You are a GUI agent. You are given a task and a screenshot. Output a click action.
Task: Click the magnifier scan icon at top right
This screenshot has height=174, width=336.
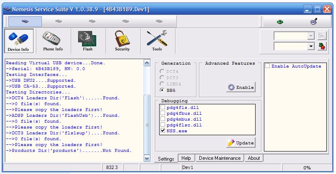[313, 21]
